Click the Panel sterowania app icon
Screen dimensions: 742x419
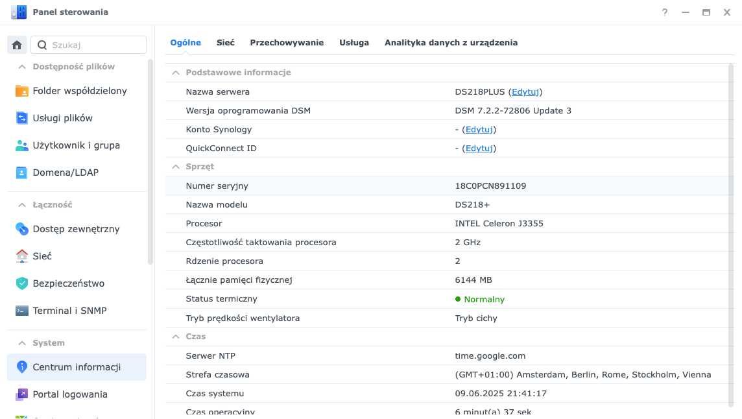coord(19,12)
